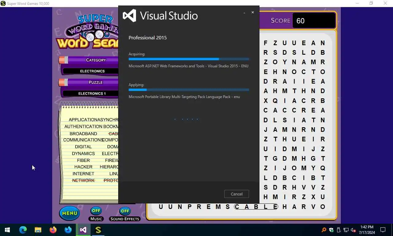Click the word COMMUNICATIONS in the list
The image size is (393, 236).
point(82,140)
